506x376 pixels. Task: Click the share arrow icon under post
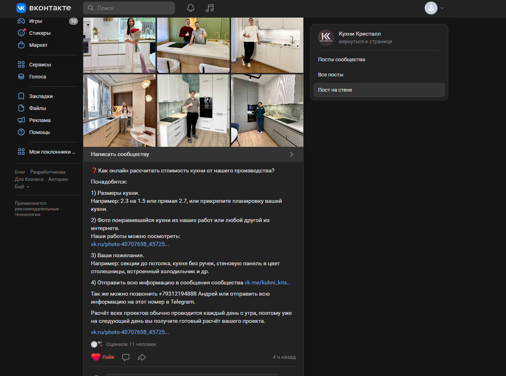coord(141,357)
